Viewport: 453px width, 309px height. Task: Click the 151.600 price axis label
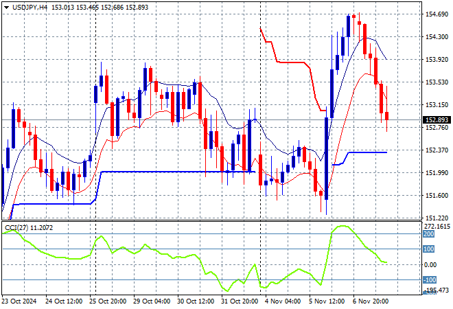437,196
